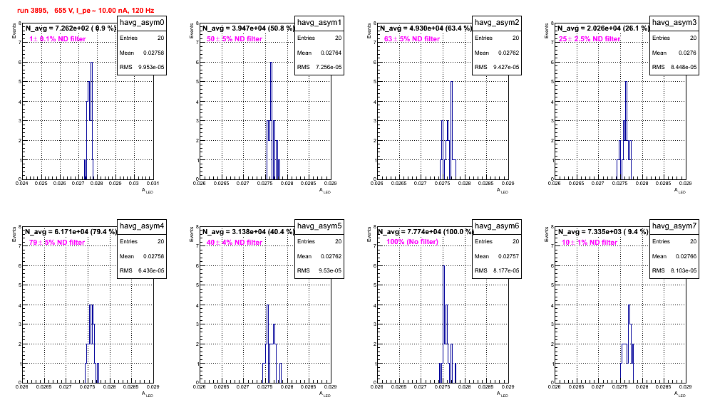Click the 'N_avg = 2.026e+04 (26.1 %)' label
This screenshot has width=710, height=407.
coord(602,28)
